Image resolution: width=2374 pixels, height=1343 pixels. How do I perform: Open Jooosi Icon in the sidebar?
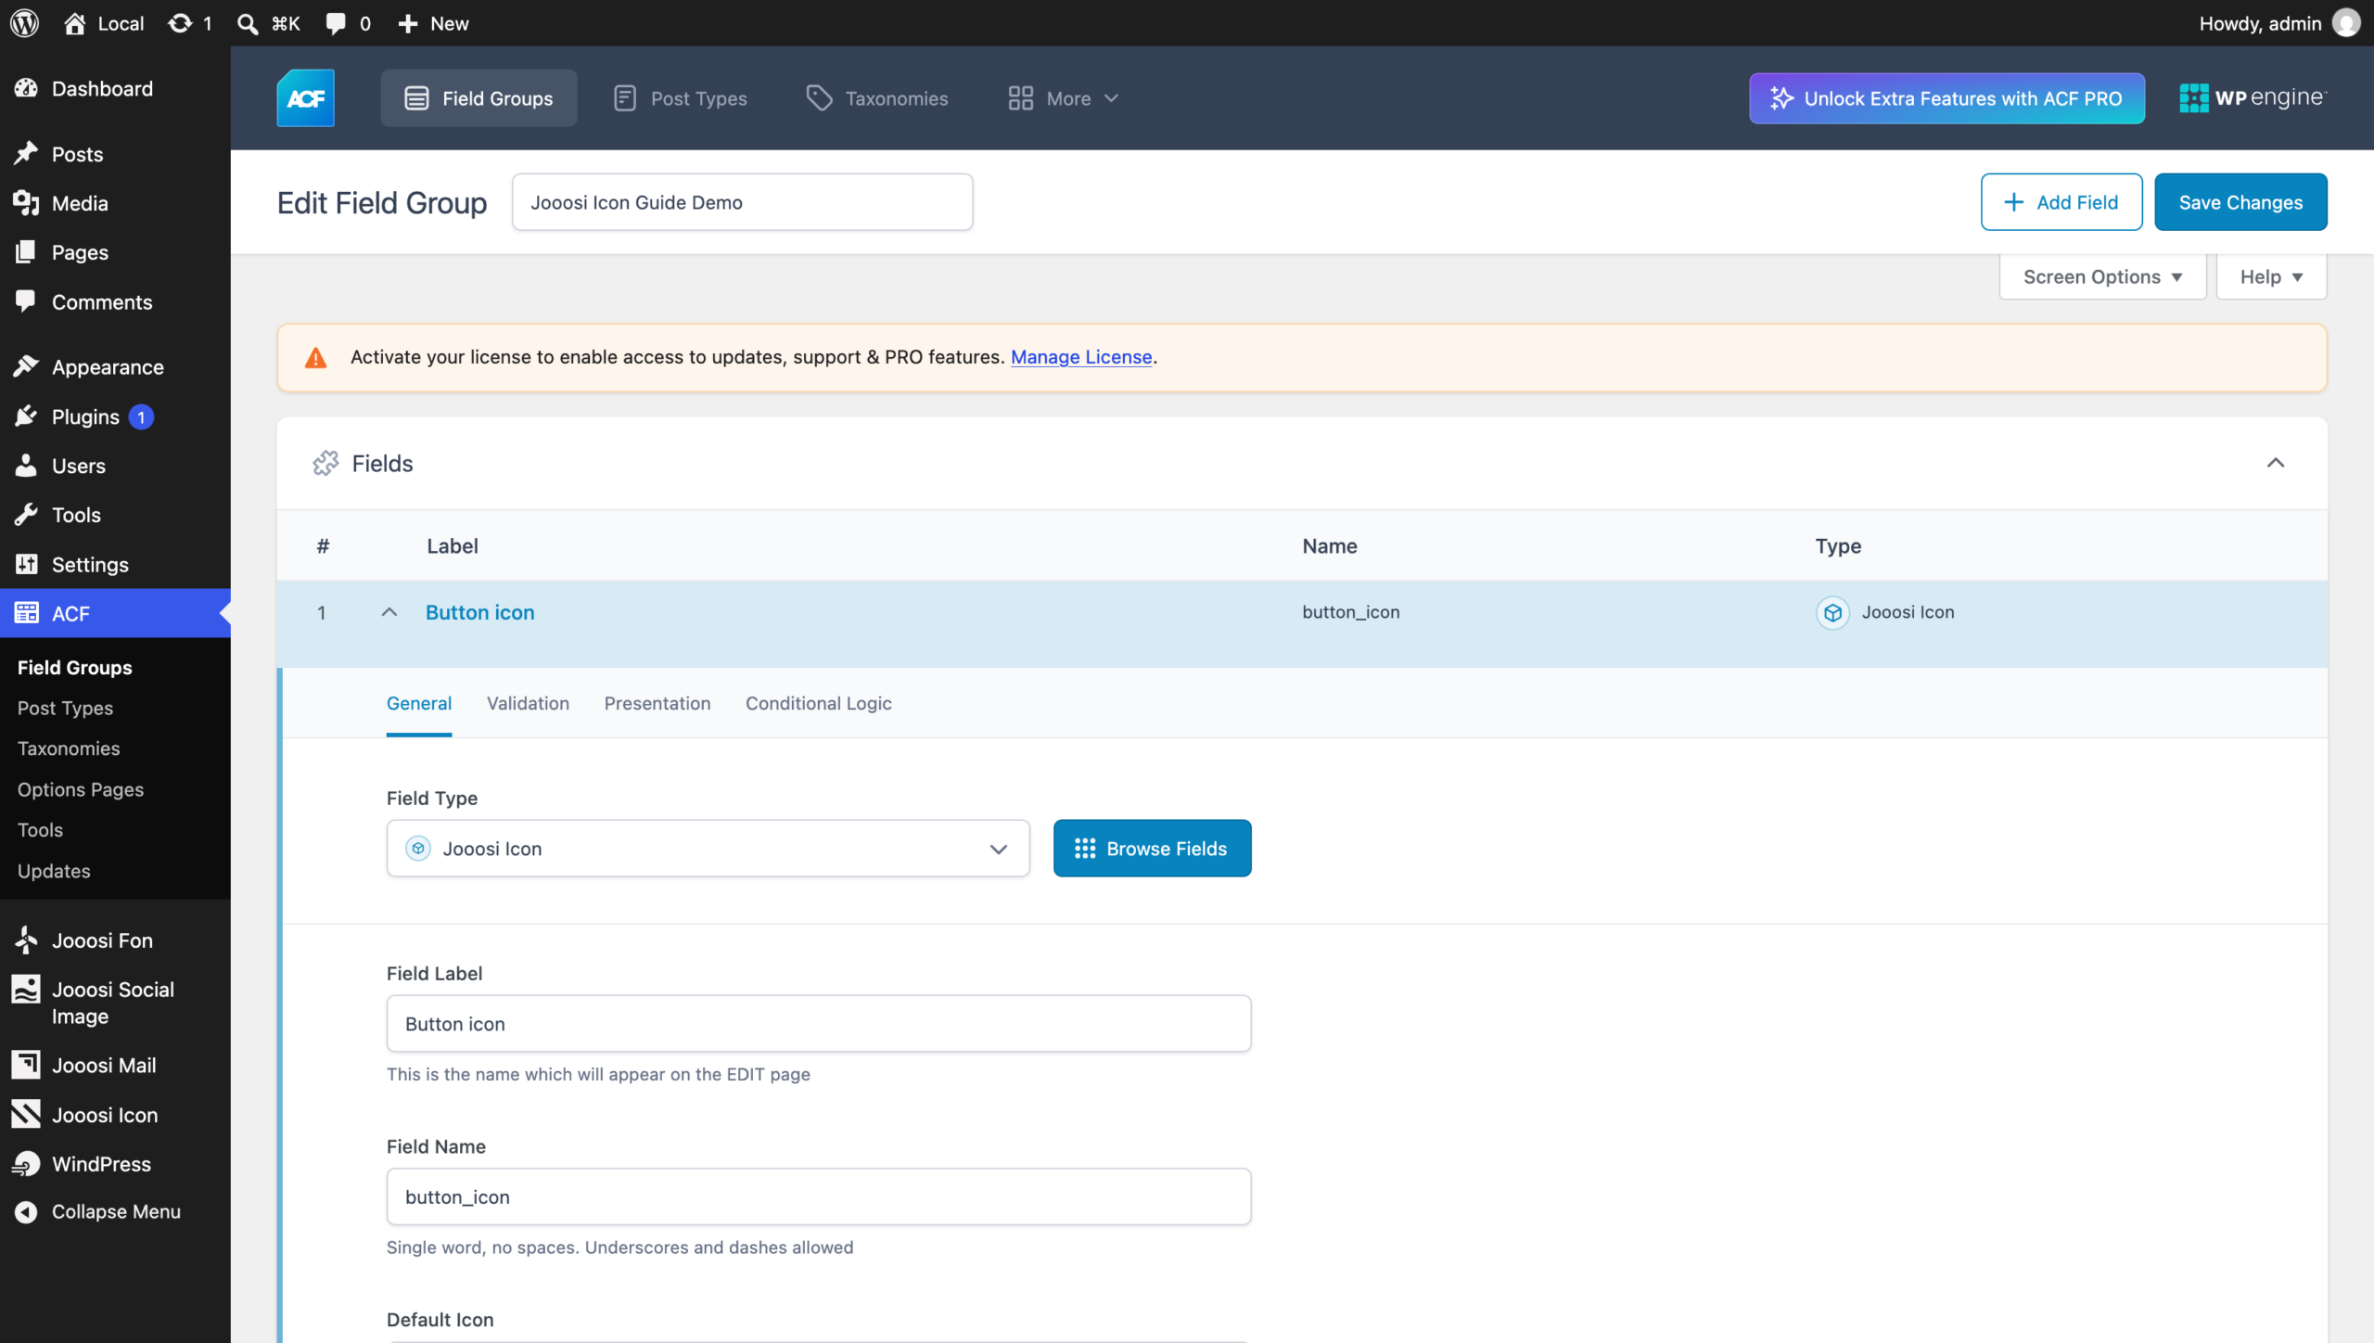(x=115, y=1115)
